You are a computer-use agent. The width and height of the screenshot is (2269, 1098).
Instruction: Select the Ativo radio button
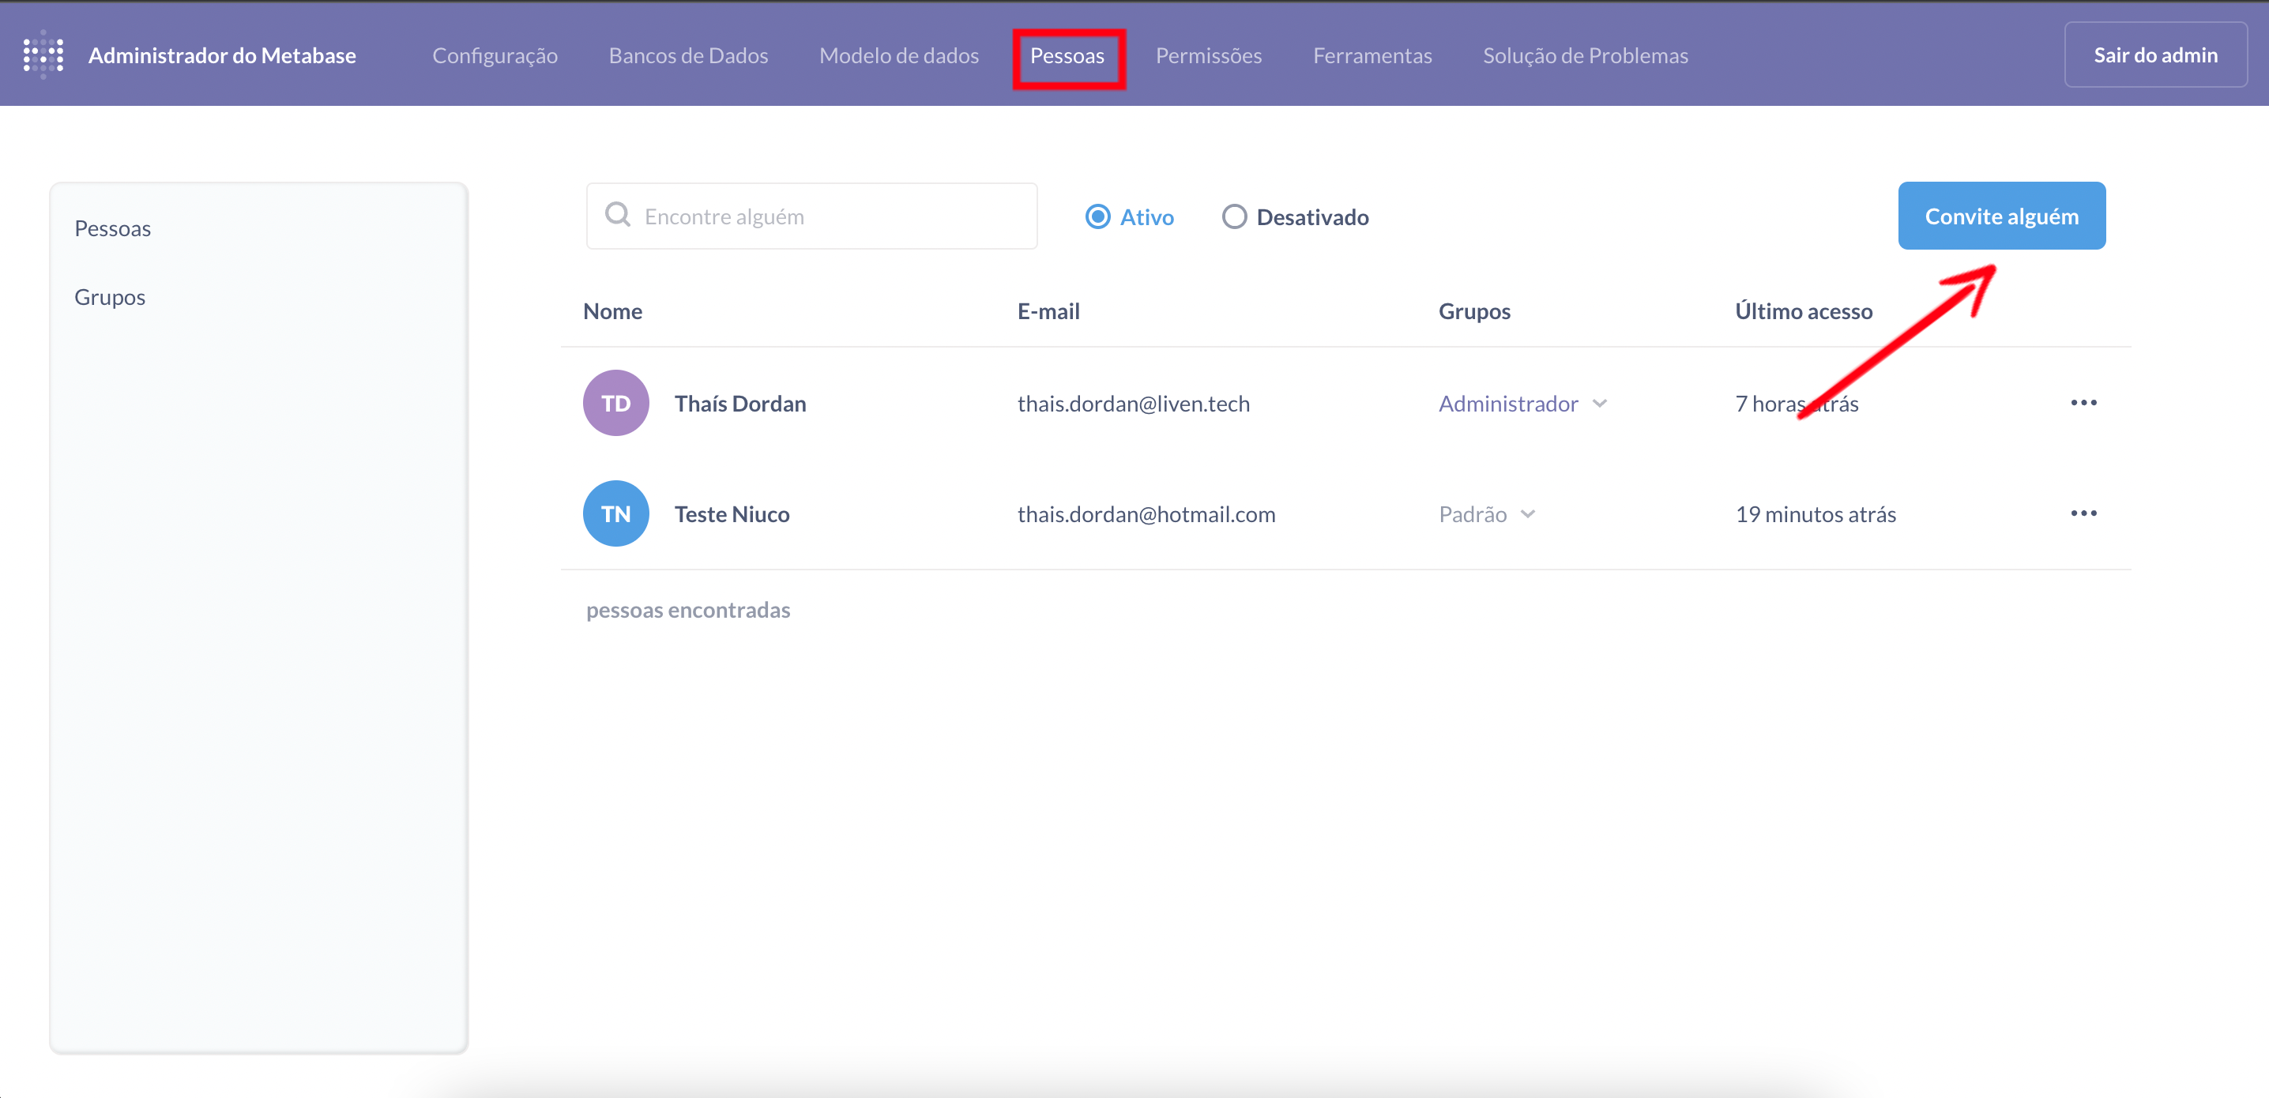coord(1097,216)
